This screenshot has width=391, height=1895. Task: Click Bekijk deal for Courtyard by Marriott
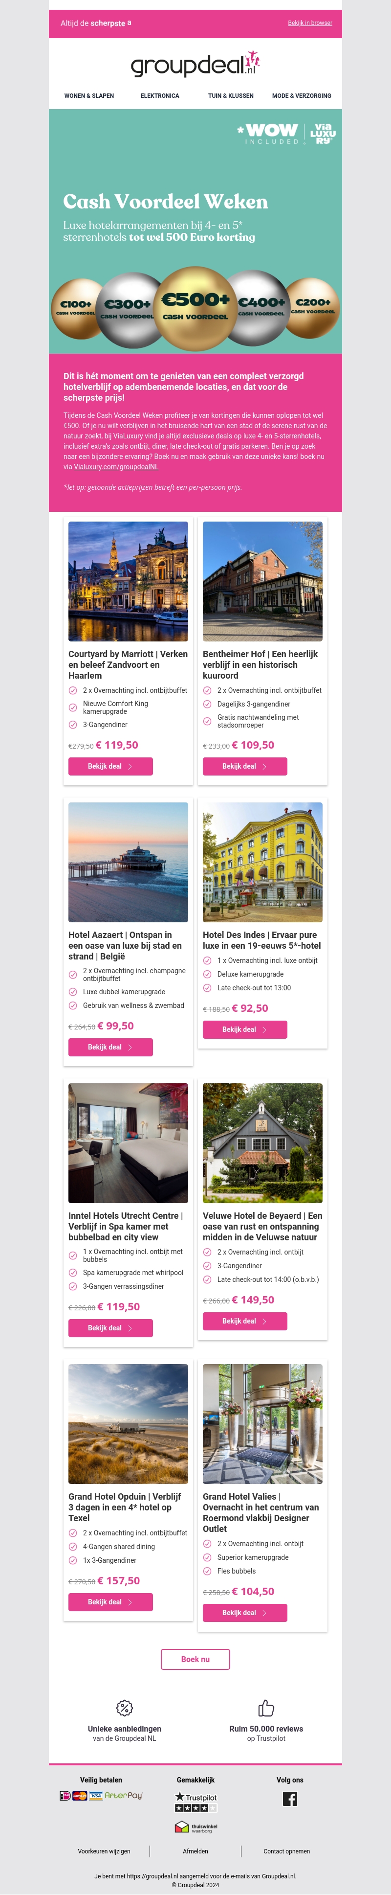tap(110, 766)
